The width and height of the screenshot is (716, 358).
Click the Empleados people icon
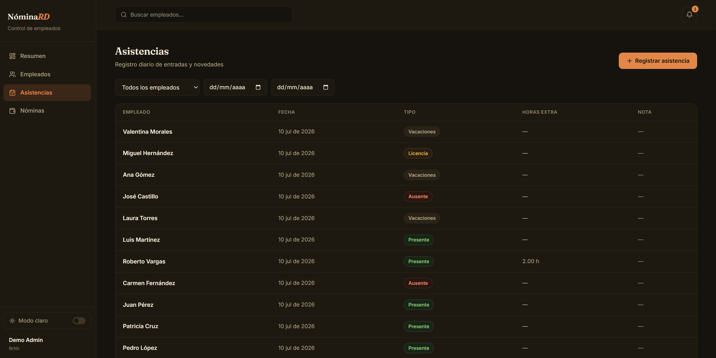12,74
